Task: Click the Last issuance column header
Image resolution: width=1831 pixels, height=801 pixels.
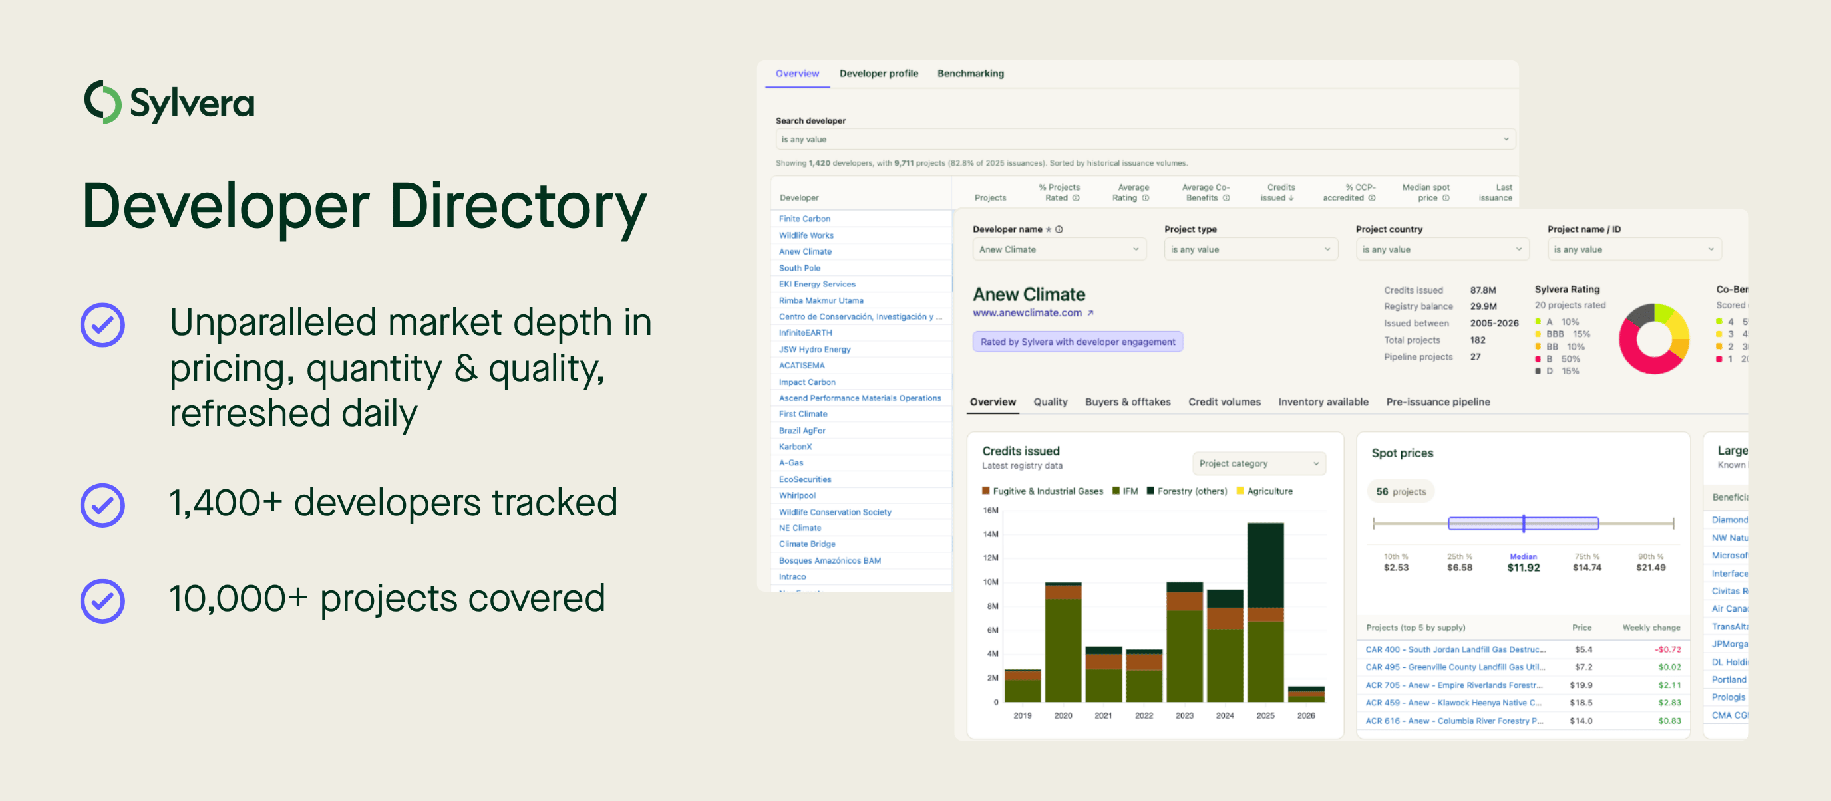Action: click(1496, 193)
